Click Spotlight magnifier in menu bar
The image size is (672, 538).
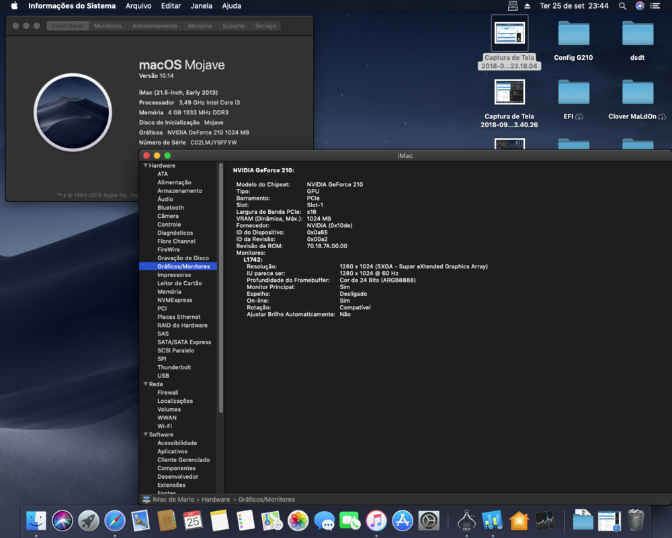pos(622,6)
